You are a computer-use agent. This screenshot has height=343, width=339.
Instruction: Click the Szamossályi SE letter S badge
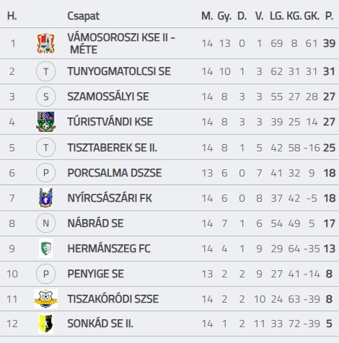coord(45,97)
